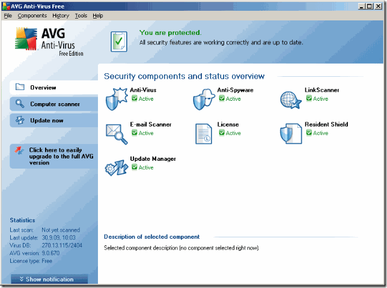Open the History menu
The width and height of the screenshot is (387, 288).
coord(61,16)
